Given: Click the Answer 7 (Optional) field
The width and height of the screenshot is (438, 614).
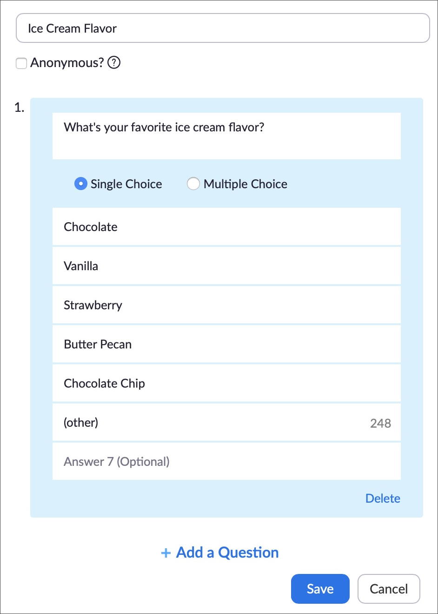Looking at the screenshot, I should pos(226,462).
